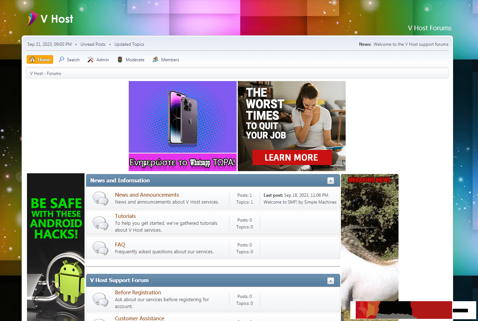
Task: Click the Before Registration board icon
Action: coord(100,299)
